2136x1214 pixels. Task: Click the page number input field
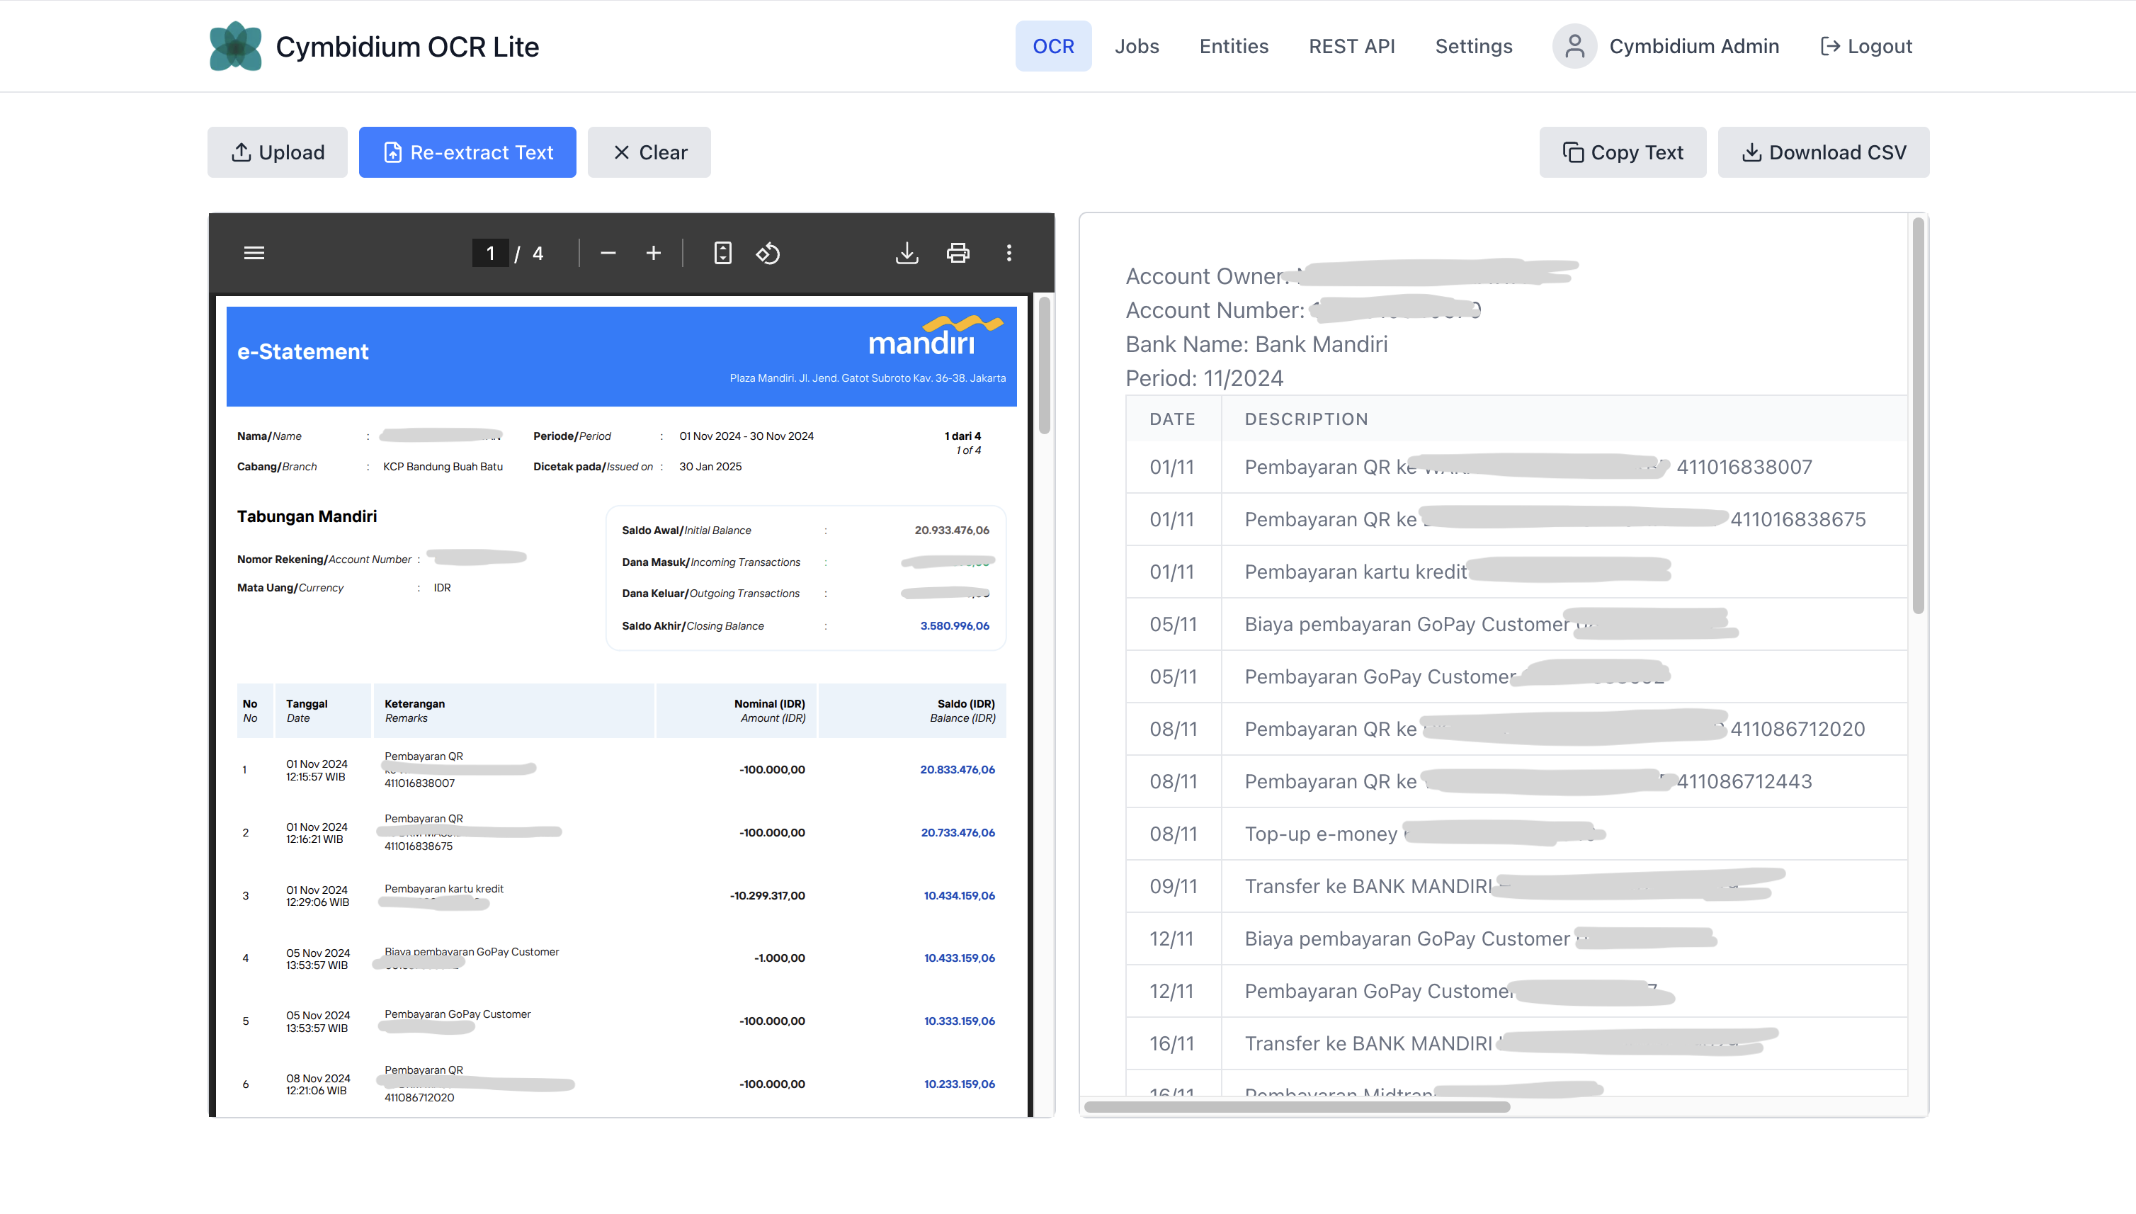490,253
